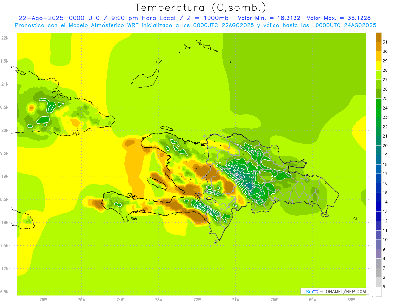Click the colorbar tick label "5"
The image size is (394, 304).
tap(384, 287)
